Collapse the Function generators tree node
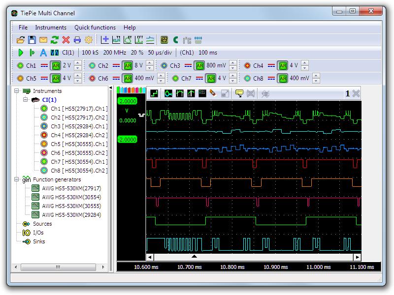Screen dimensions: 394x295 pyautogui.click(x=17, y=179)
